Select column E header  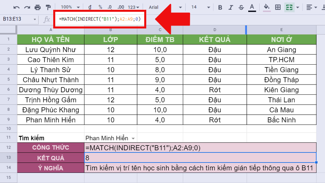coord(282,30)
